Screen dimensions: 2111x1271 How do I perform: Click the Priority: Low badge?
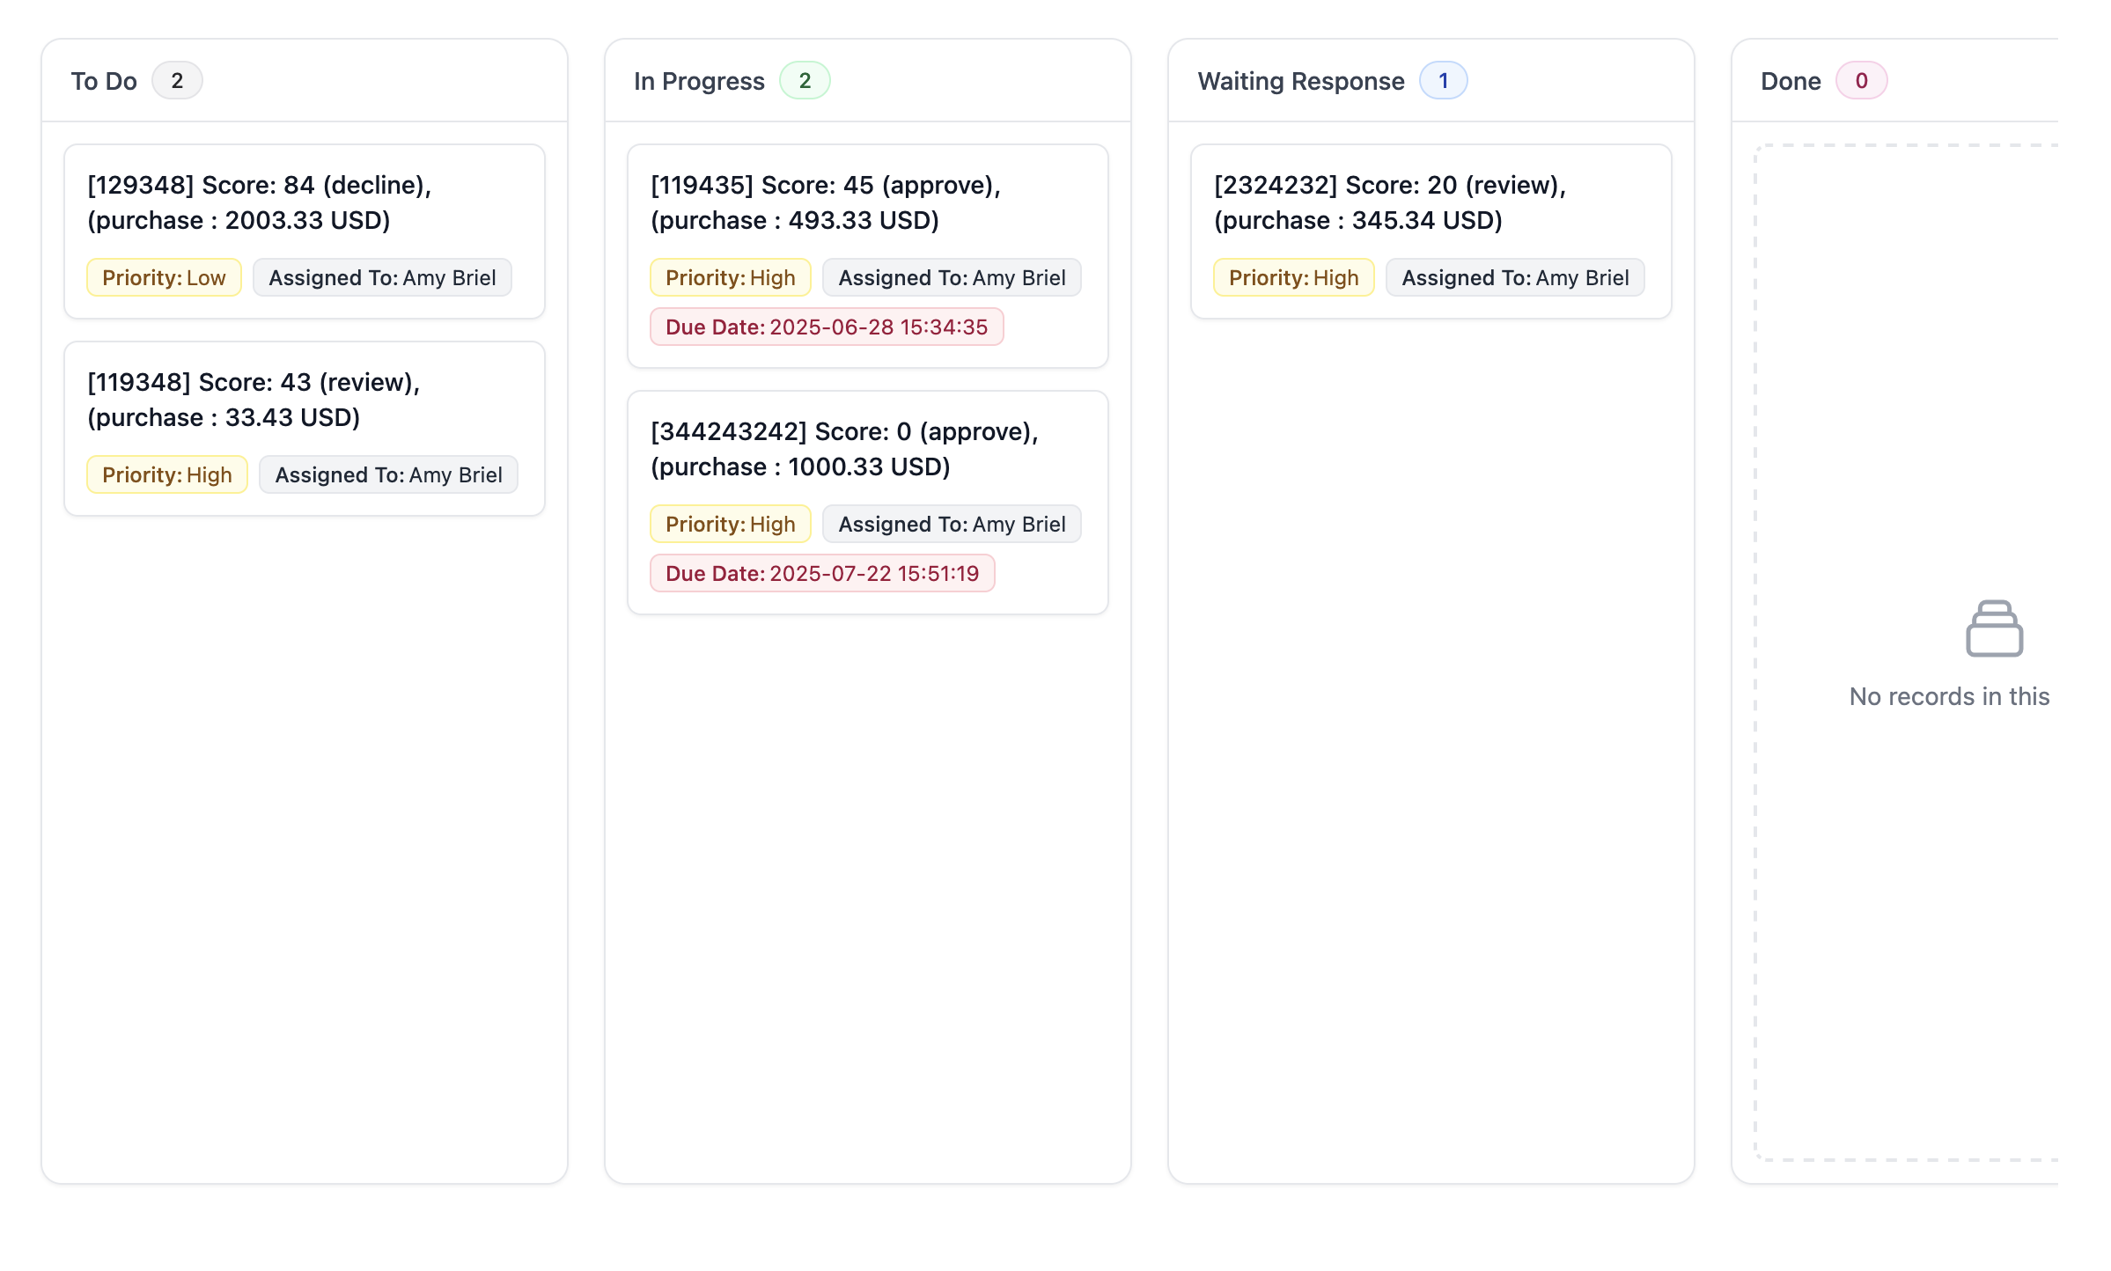pyautogui.click(x=164, y=278)
